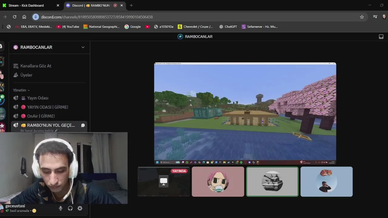Select the YAYINDA live stream tile
This screenshot has height=218, width=388.
164,182
